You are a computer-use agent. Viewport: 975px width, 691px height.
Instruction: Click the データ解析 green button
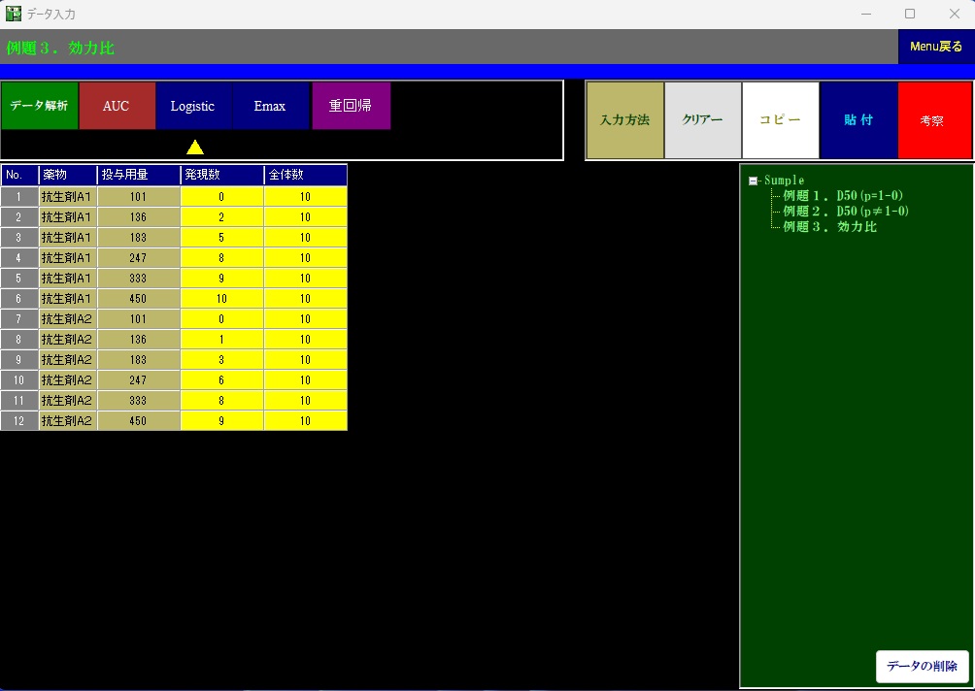pos(39,106)
